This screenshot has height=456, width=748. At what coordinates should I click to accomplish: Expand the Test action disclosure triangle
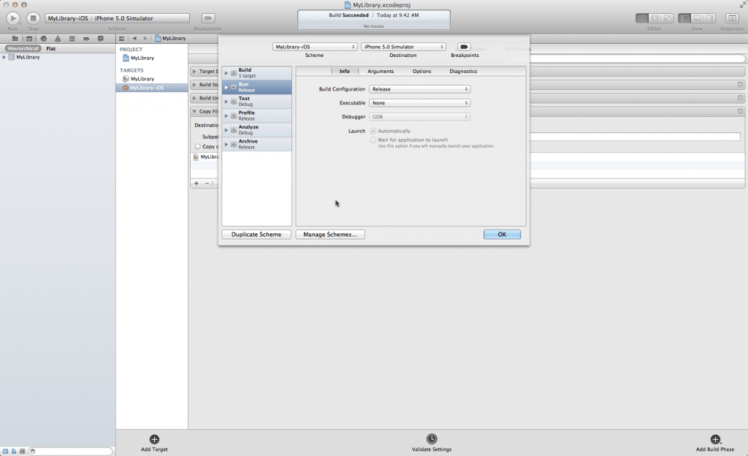tap(226, 102)
